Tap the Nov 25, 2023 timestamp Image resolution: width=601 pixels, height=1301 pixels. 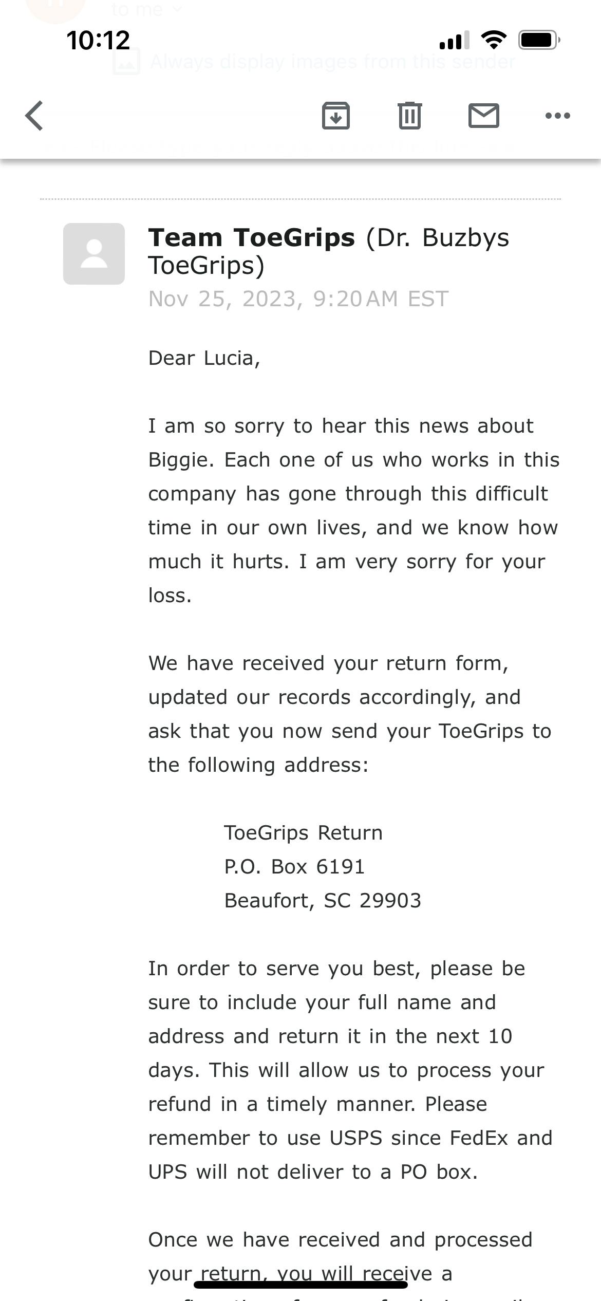(x=298, y=299)
